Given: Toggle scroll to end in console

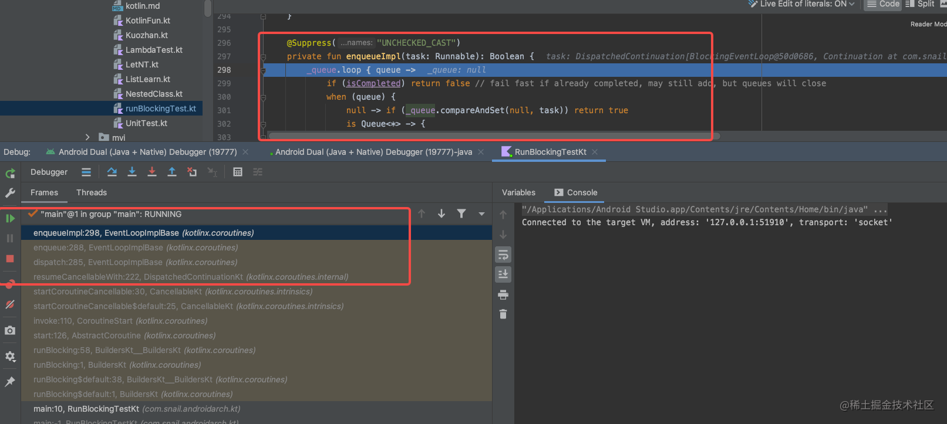Looking at the screenshot, I should click(503, 274).
